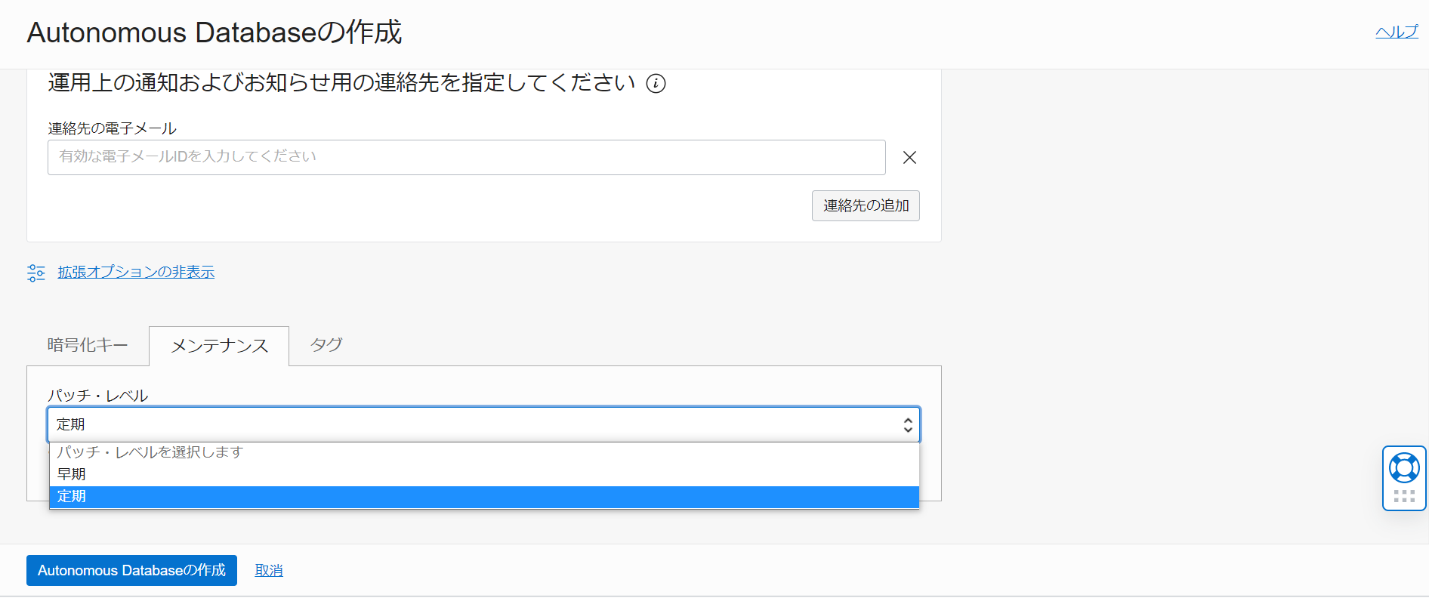Click the 連絡先の追加 button
Viewport: 1429px width, 598px height.
click(x=865, y=205)
